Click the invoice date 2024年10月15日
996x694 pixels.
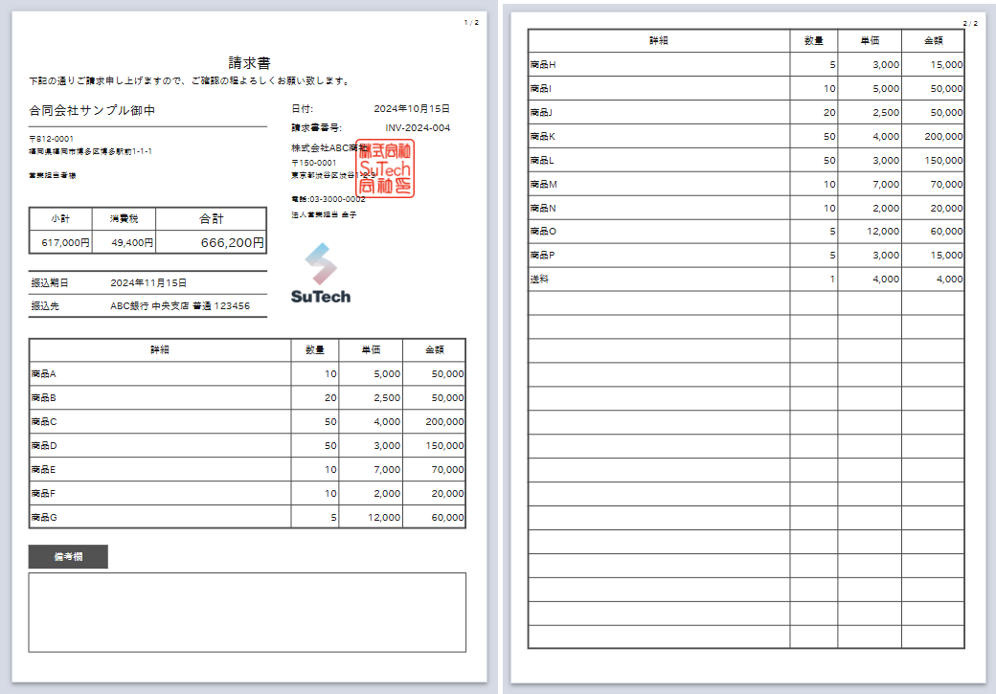[412, 109]
